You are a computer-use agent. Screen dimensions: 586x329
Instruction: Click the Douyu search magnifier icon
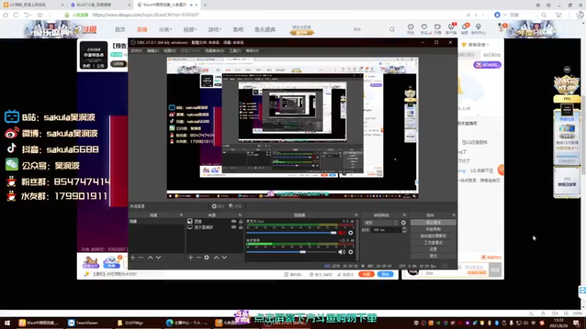click(392, 29)
